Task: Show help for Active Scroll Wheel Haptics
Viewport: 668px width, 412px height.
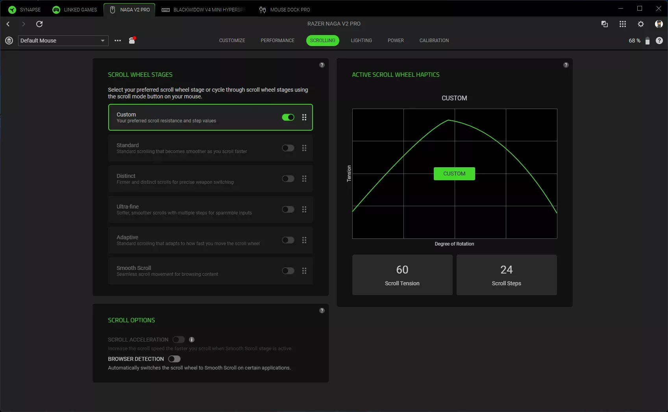Action: click(x=566, y=65)
